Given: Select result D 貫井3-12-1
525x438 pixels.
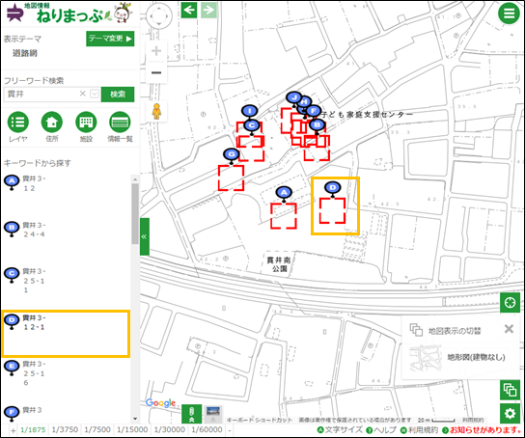Looking at the screenshot, I should point(66,334).
